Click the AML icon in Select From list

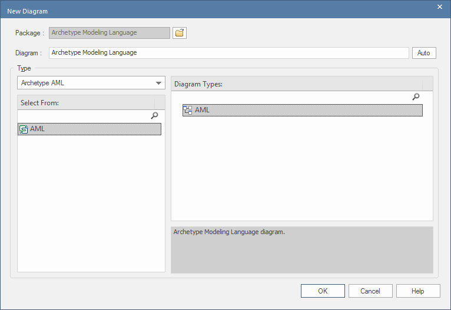[x=24, y=129]
